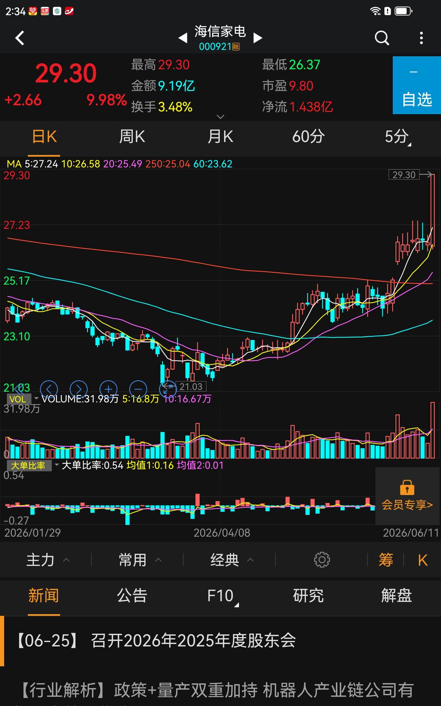The width and height of the screenshot is (441, 706).
Task: Open the 06-25 股东会 news item
Action: (x=220, y=641)
